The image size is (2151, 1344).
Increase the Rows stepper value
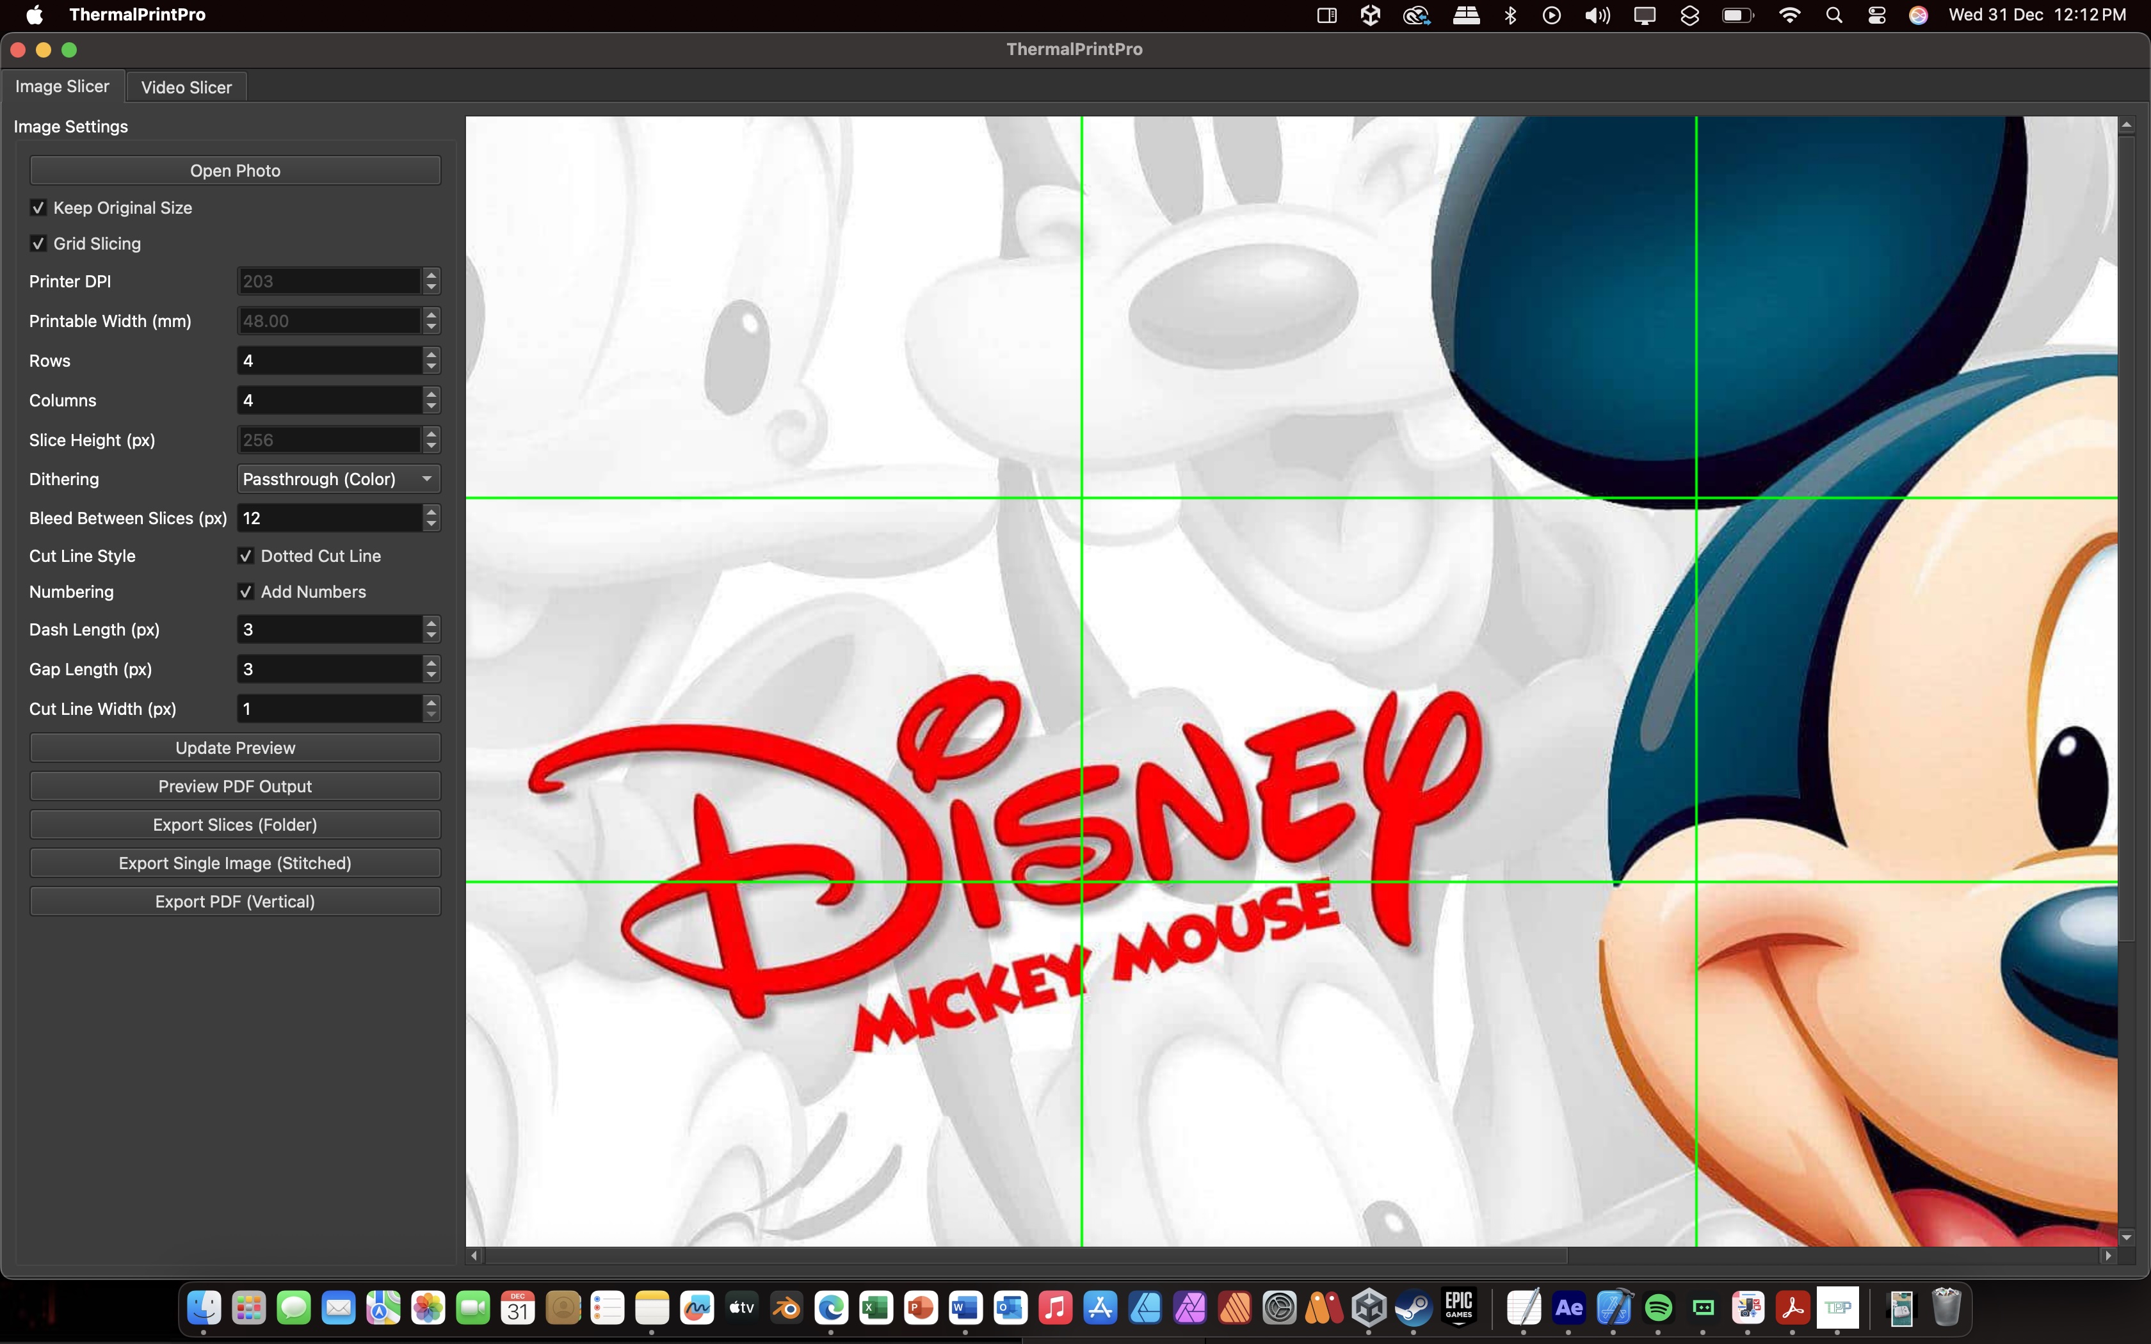pos(432,355)
